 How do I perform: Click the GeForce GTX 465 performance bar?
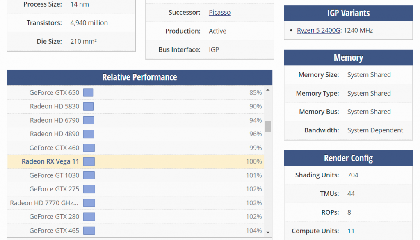[x=89, y=231]
